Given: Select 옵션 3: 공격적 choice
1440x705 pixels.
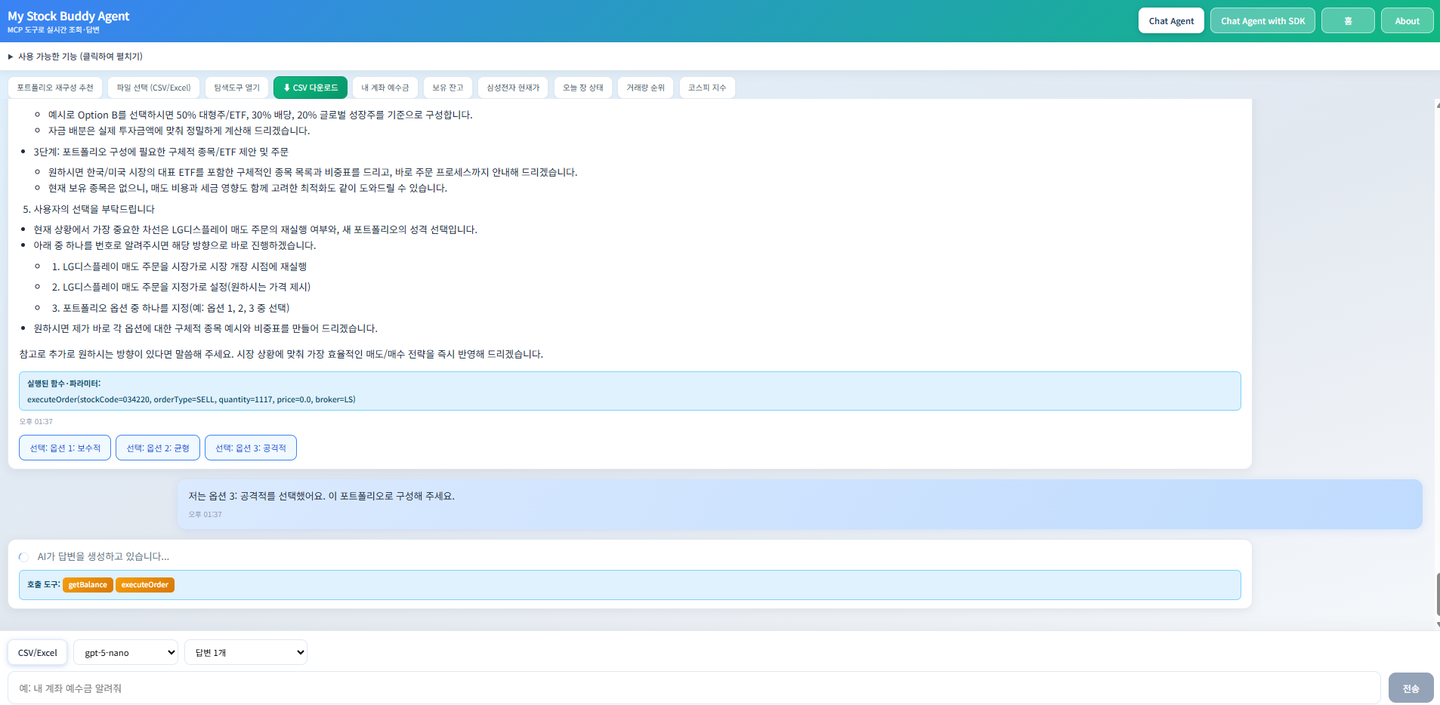Looking at the screenshot, I should 251,448.
